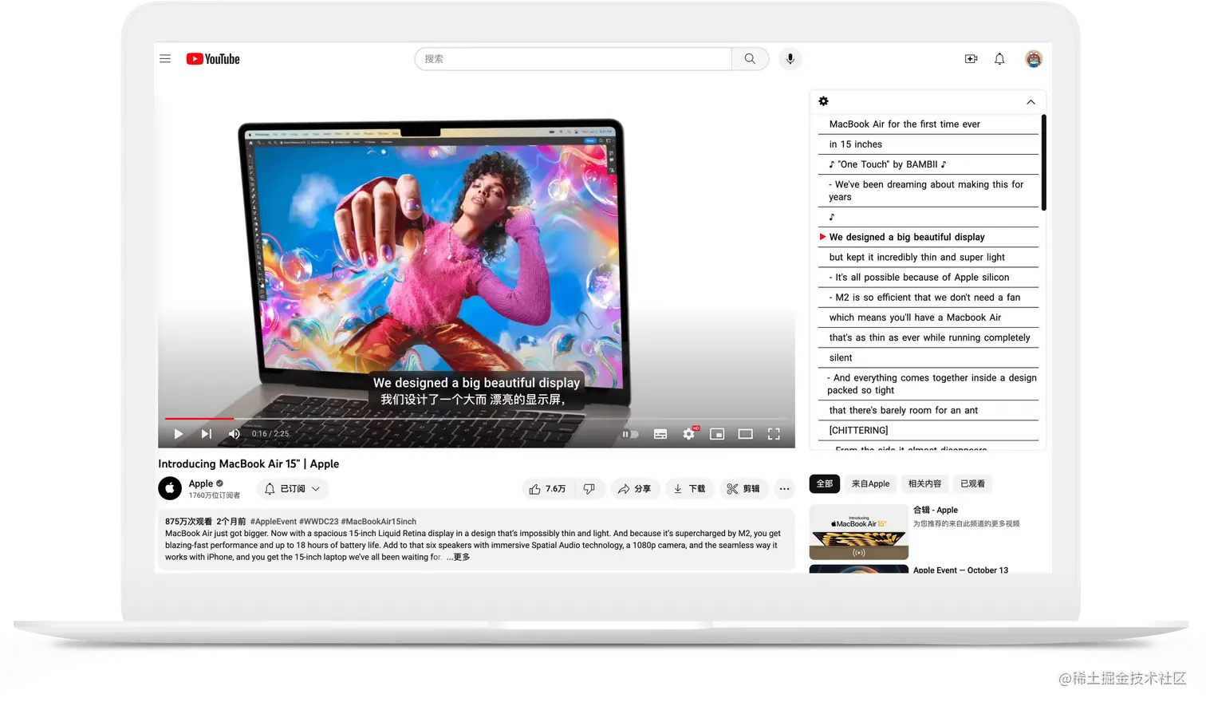The image size is (1206, 706).
Task: Open the 合辑 - Apple title
Action: pos(936,511)
